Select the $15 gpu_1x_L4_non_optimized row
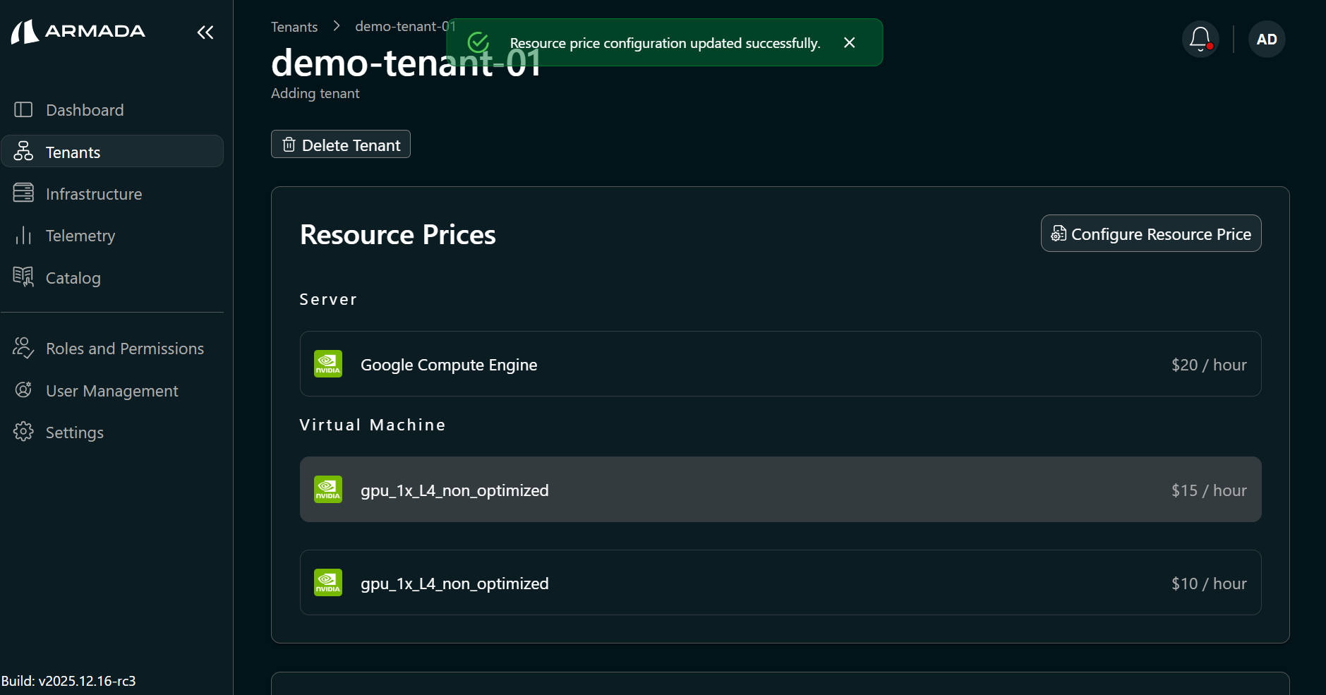 coord(780,489)
